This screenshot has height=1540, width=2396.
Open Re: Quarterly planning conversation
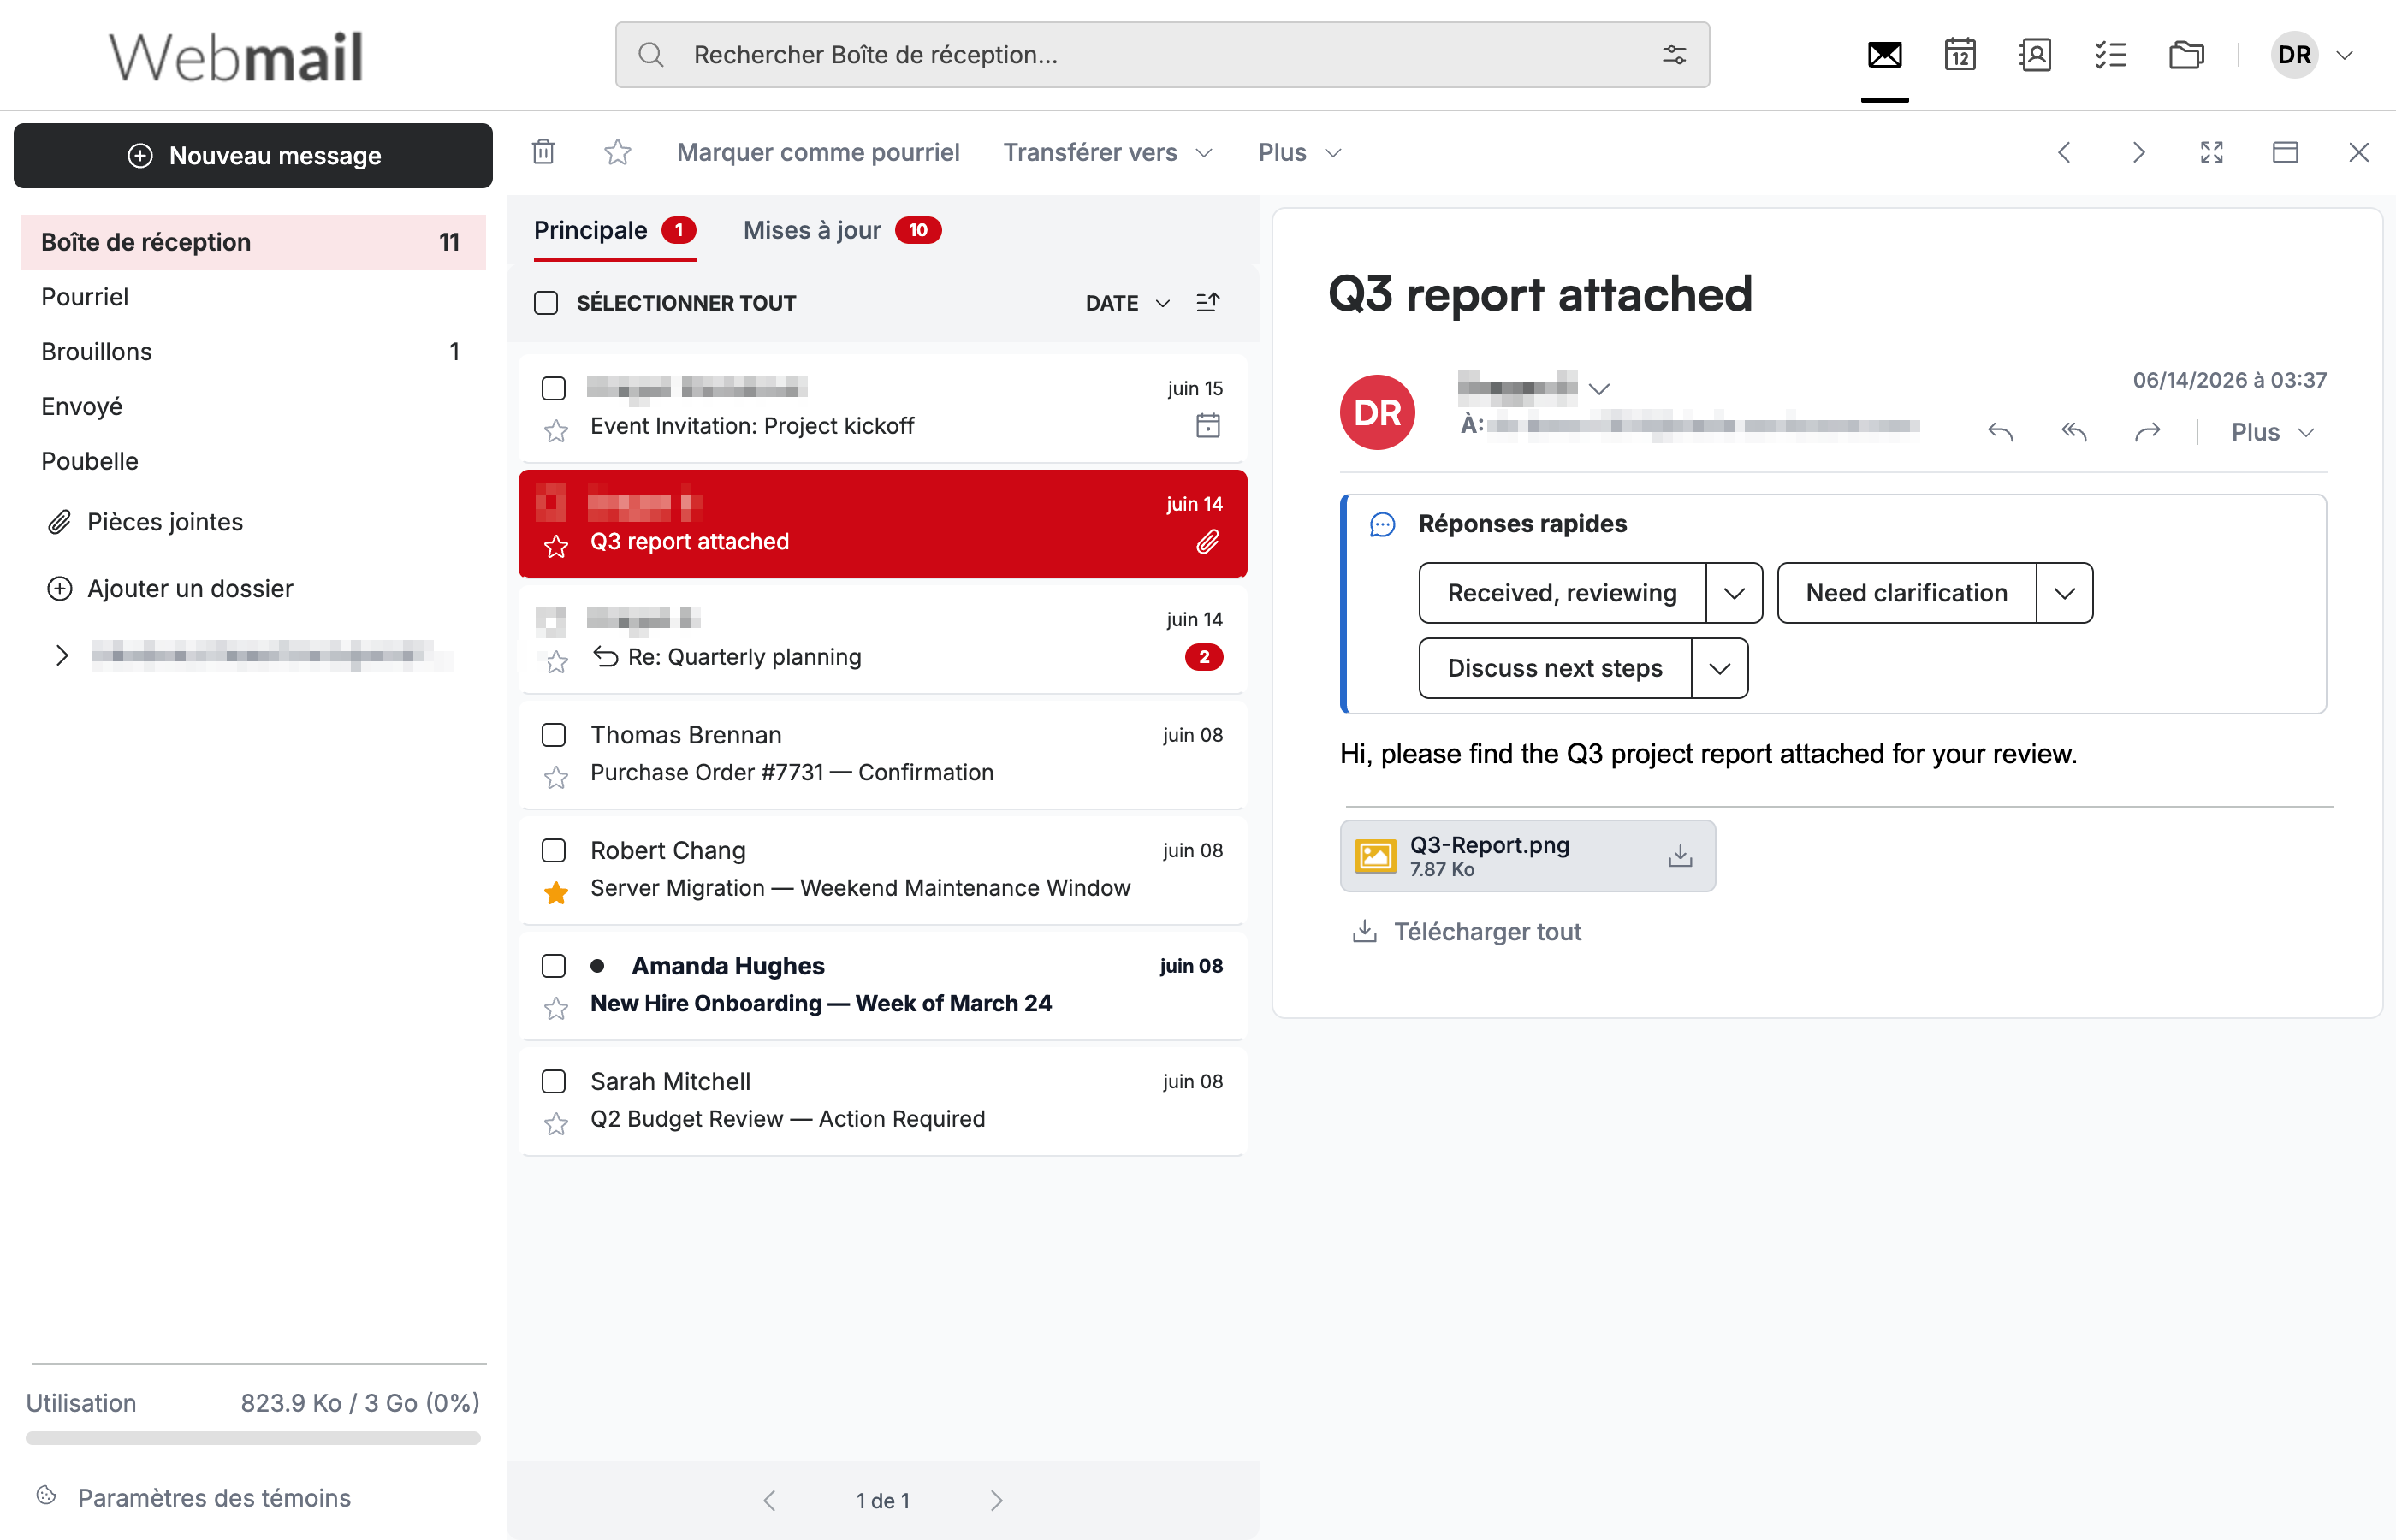coord(883,638)
